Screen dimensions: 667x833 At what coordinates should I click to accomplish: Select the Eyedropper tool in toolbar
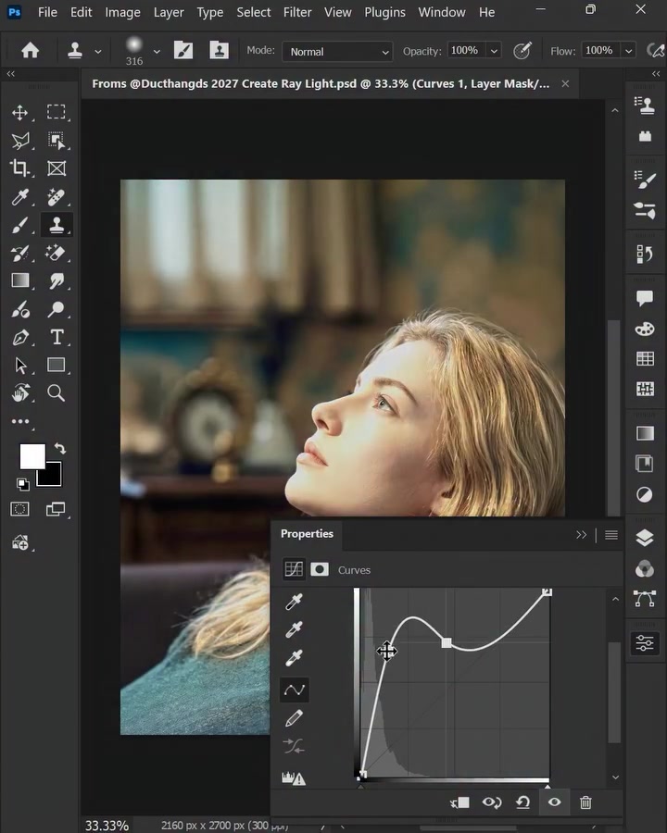(x=20, y=197)
